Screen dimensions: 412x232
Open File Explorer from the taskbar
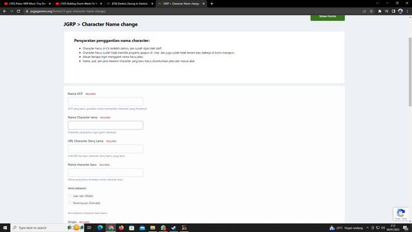point(153,227)
